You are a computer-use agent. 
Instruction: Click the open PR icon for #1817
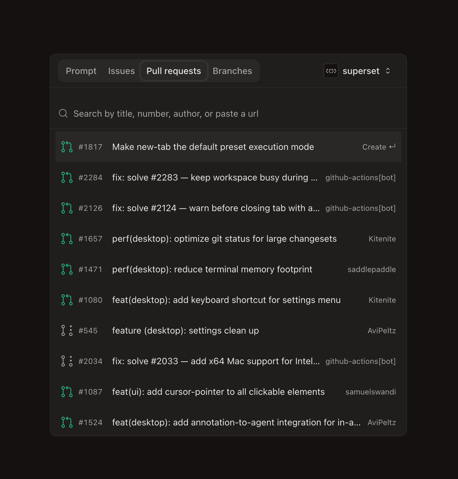[x=67, y=147]
